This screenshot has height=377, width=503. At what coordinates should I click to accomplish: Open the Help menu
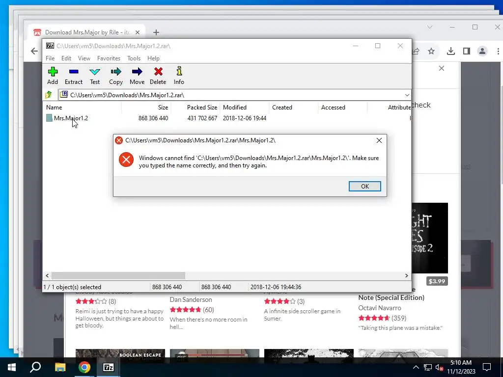click(x=153, y=58)
